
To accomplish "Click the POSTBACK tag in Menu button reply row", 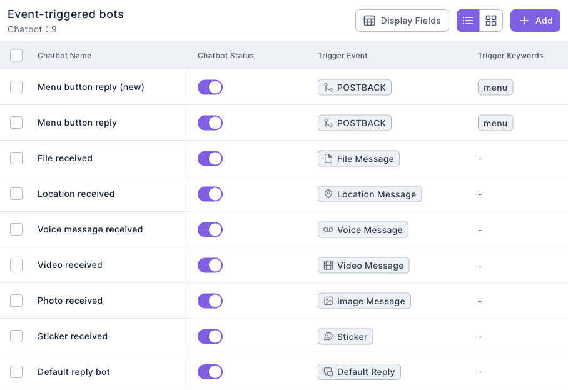I will point(355,123).
